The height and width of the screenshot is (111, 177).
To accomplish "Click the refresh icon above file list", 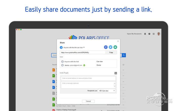I will 123,65.
